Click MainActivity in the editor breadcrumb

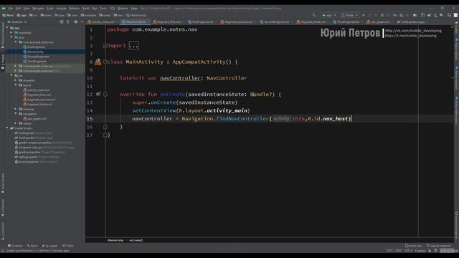tap(115, 240)
